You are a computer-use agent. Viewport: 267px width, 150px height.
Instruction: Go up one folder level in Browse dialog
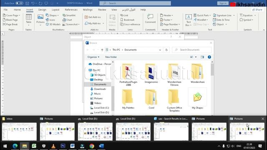[x=102, y=50]
